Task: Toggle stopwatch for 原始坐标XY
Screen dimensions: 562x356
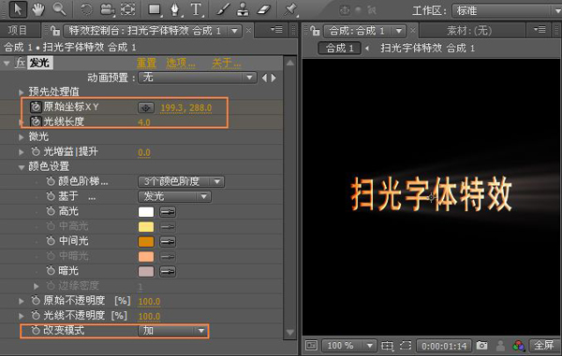Action: point(36,107)
